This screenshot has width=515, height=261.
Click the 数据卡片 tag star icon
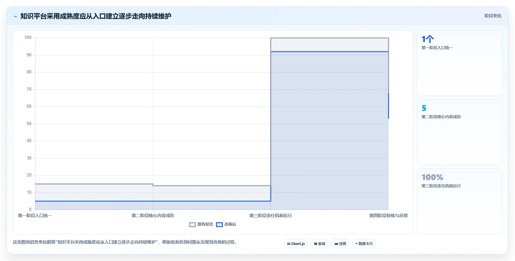[x=357, y=244]
